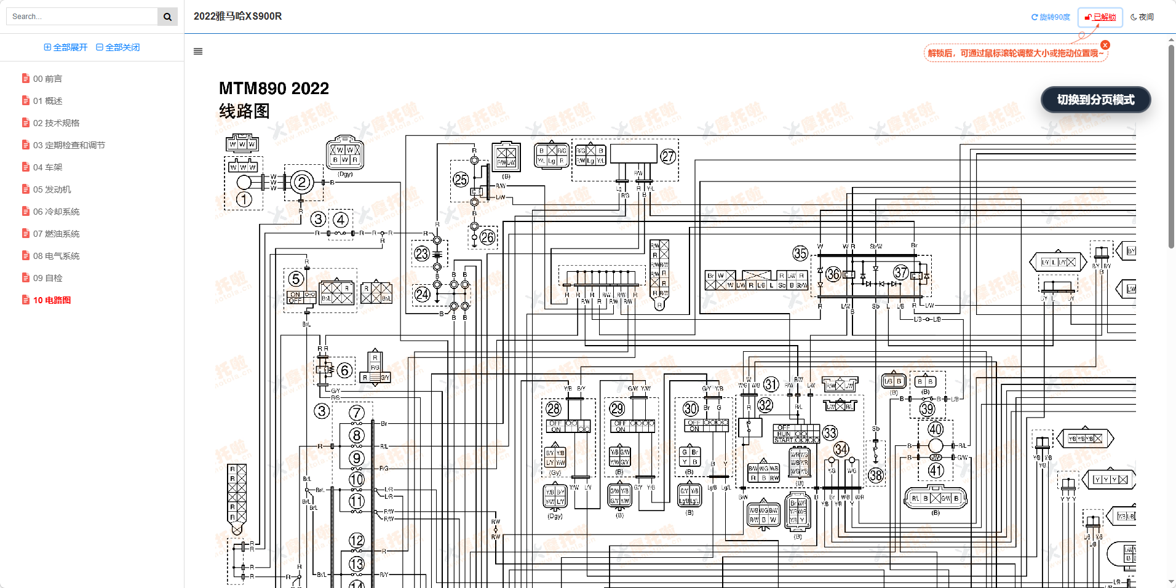
Task: Click the document icon beside 03 定期检查和调节
Action: pos(26,145)
